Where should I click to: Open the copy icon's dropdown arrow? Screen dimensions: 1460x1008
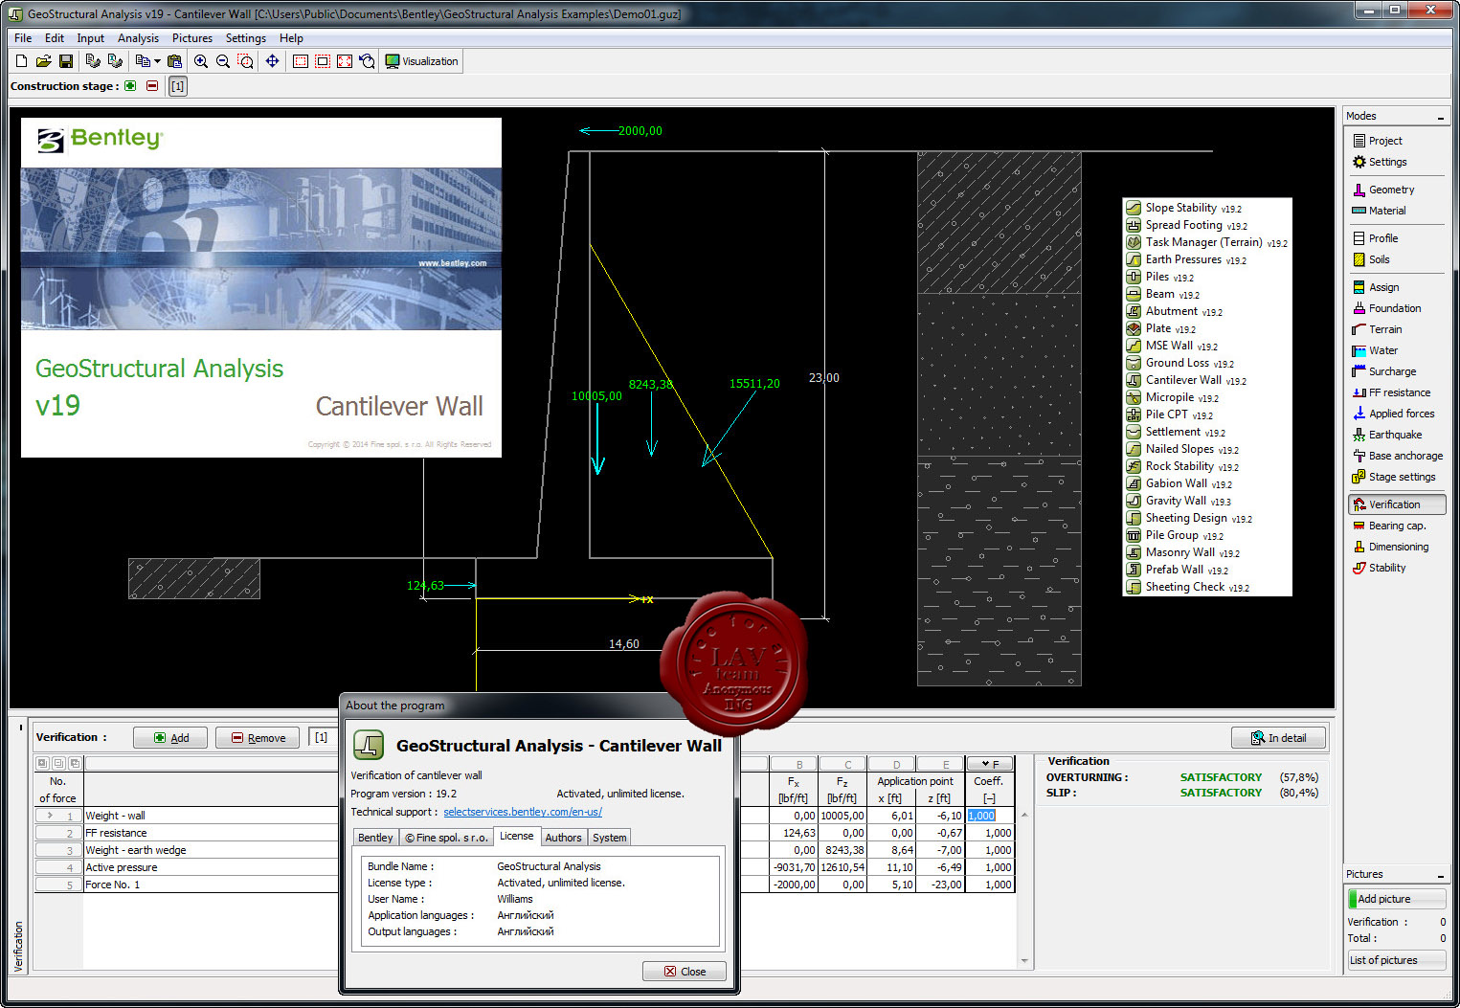pyautogui.click(x=157, y=61)
